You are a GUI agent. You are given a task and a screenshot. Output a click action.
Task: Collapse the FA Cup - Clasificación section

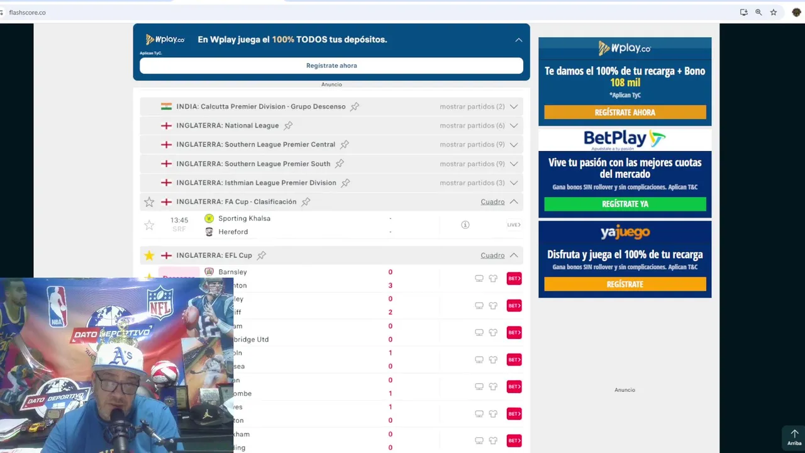514,202
